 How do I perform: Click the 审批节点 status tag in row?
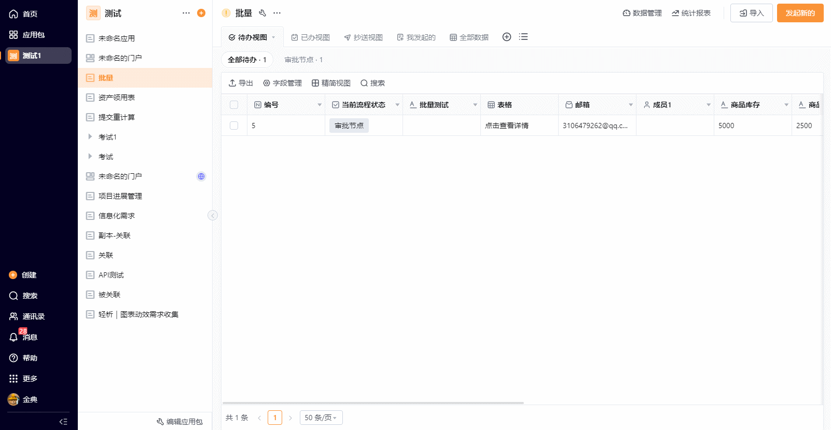click(x=349, y=126)
